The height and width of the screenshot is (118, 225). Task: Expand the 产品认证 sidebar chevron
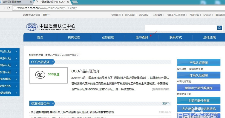tap(16, 51)
